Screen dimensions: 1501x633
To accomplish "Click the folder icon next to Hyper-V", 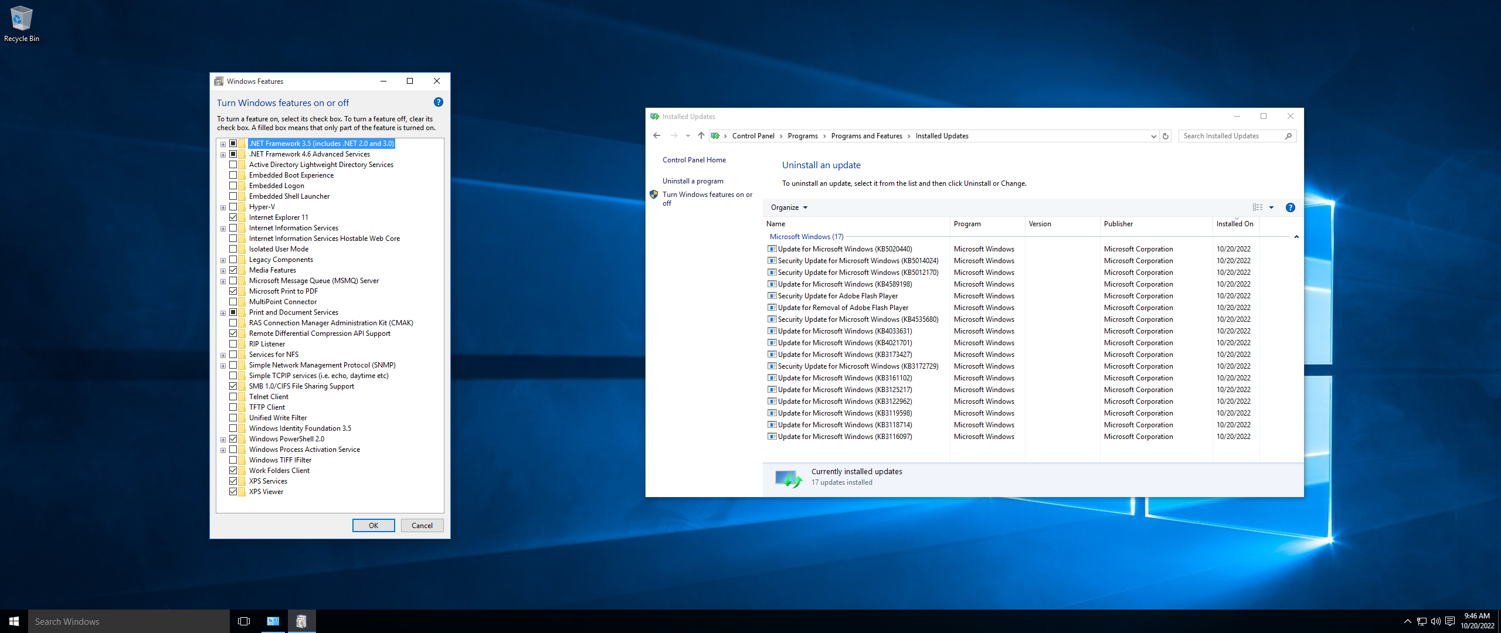I will tap(242, 207).
